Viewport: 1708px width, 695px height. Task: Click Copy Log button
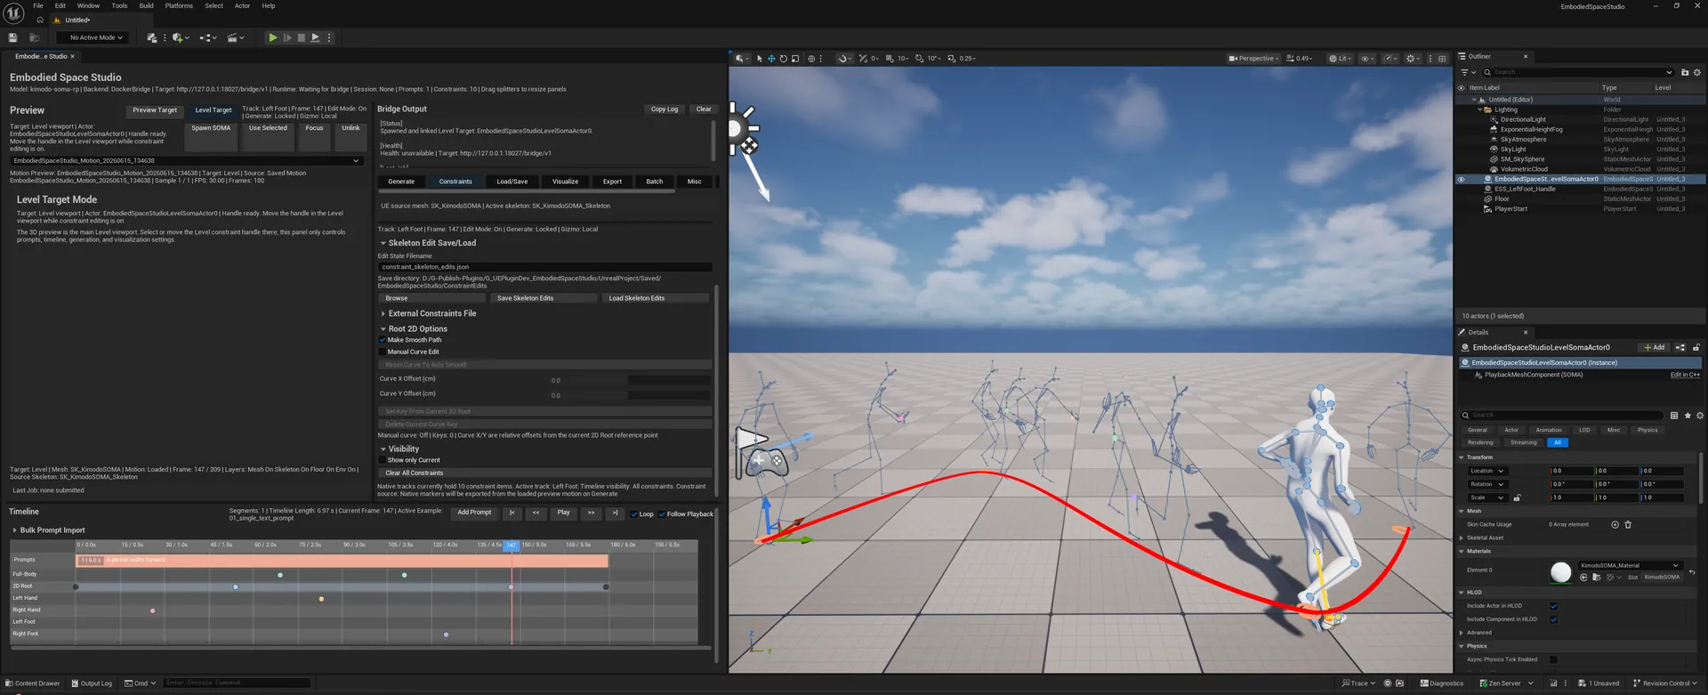[665, 109]
